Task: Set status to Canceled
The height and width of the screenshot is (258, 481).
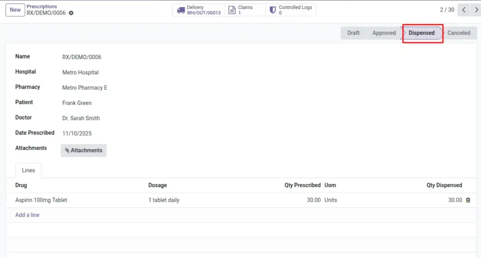Action: (x=458, y=33)
